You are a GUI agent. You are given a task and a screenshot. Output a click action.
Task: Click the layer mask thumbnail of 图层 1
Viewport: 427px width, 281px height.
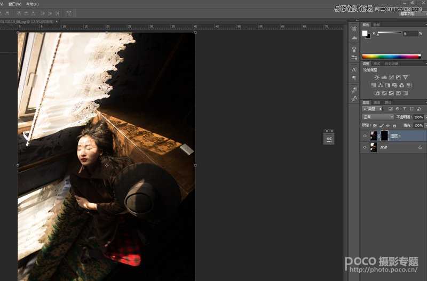pyautogui.click(x=384, y=136)
